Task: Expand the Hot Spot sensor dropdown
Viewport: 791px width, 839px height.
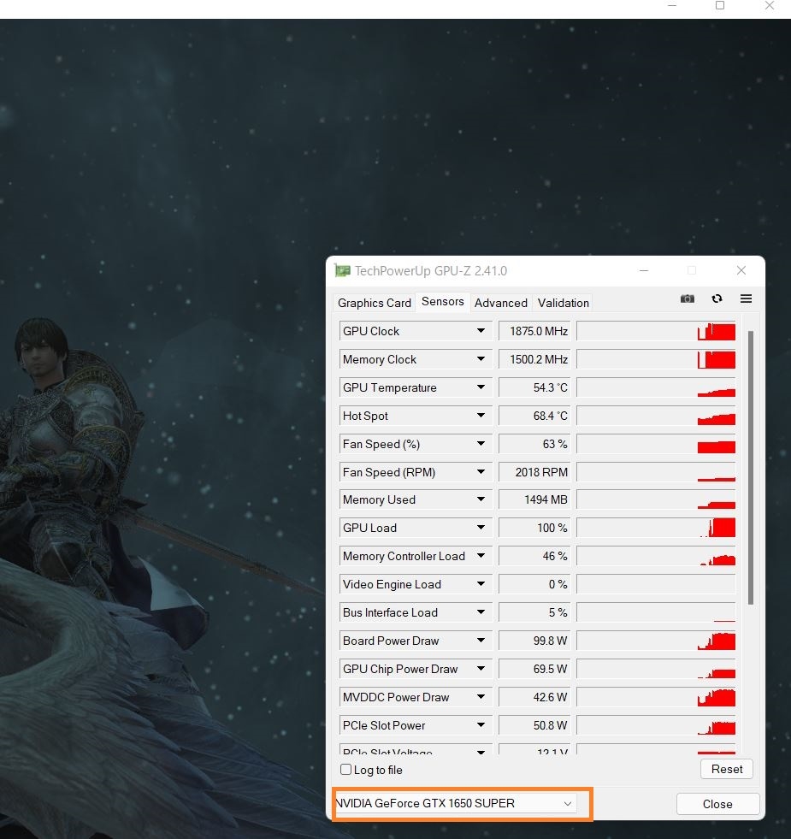Action: [481, 416]
